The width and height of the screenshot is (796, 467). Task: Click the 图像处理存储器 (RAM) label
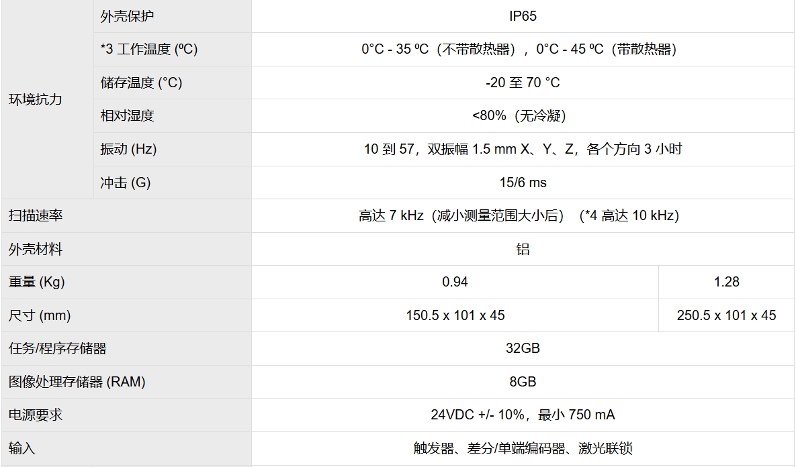pos(77,382)
